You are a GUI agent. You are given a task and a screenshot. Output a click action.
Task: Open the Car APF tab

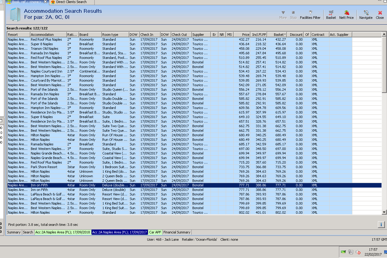click(x=155, y=232)
